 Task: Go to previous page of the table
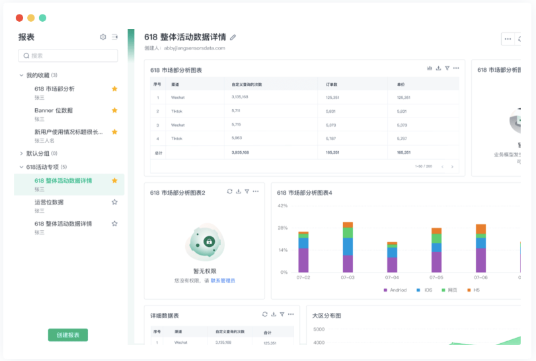pyautogui.click(x=442, y=166)
